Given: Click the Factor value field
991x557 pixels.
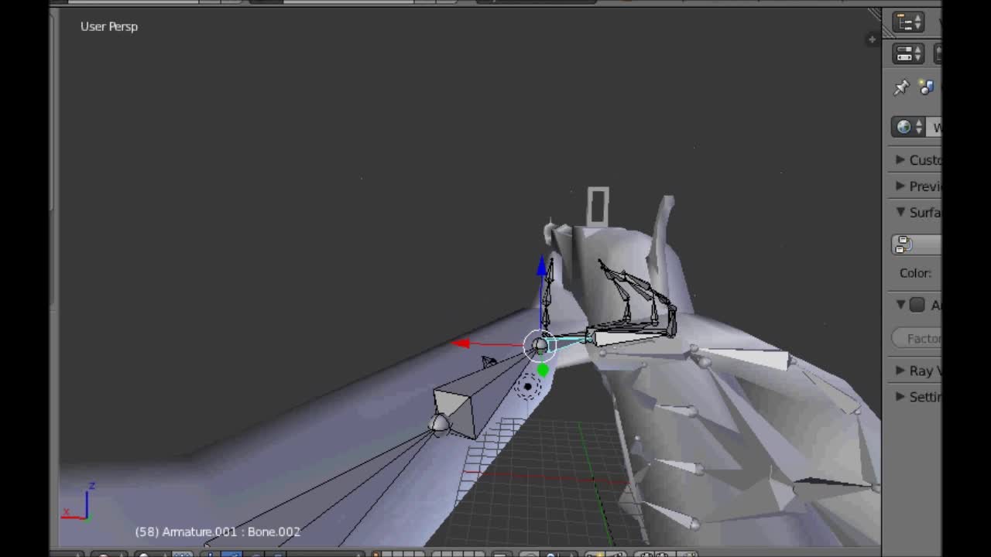Looking at the screenshot, I should tap(917, 338).
